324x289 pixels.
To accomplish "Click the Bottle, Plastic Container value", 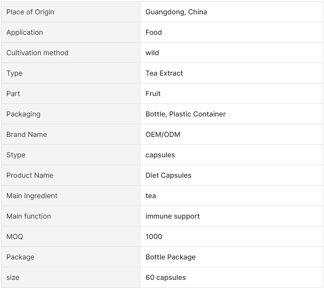I will [185, 114].
